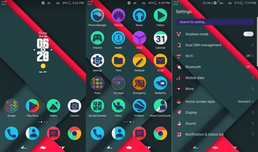Launch the Videos app
The image size is (258, 152).
click(x=160, y=15)
